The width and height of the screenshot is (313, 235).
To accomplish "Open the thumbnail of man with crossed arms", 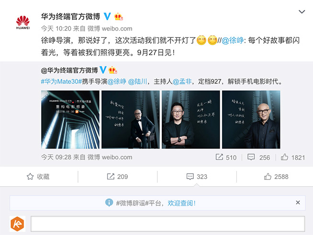I will 191,120.
